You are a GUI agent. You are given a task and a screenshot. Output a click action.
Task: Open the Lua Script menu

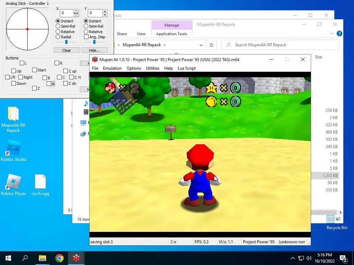pyautogui.click(x=186, y=68)
